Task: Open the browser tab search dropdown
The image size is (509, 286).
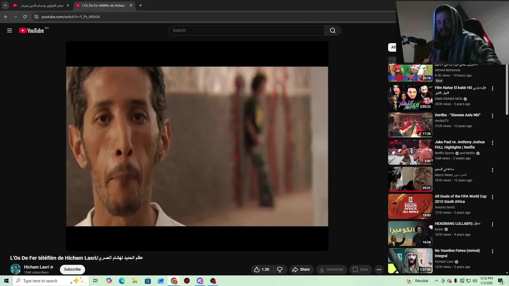Action: coord(5,6)
